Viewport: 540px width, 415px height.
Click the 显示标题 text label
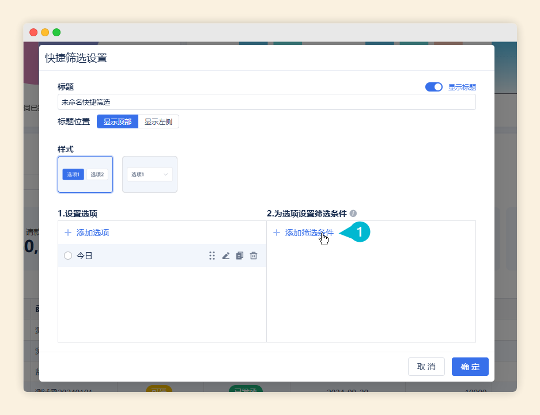pyautogui.click(x=462, y=87)
